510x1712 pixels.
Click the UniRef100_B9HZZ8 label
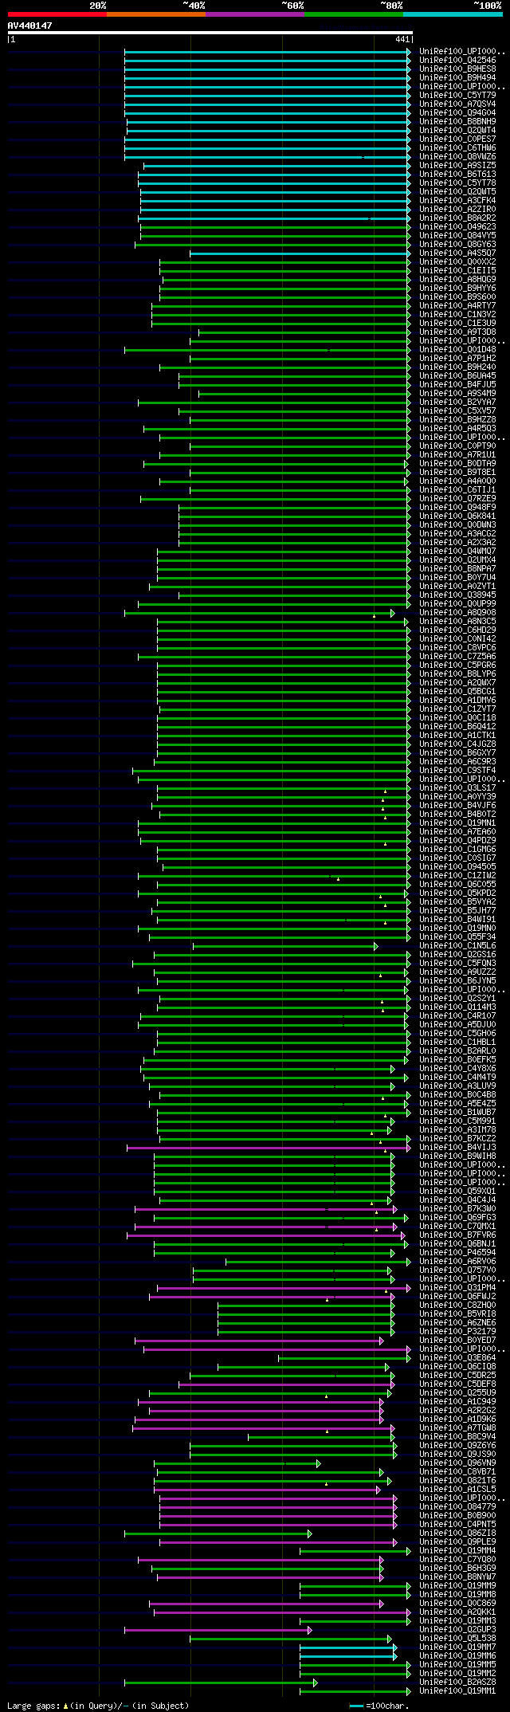point(457,419)
